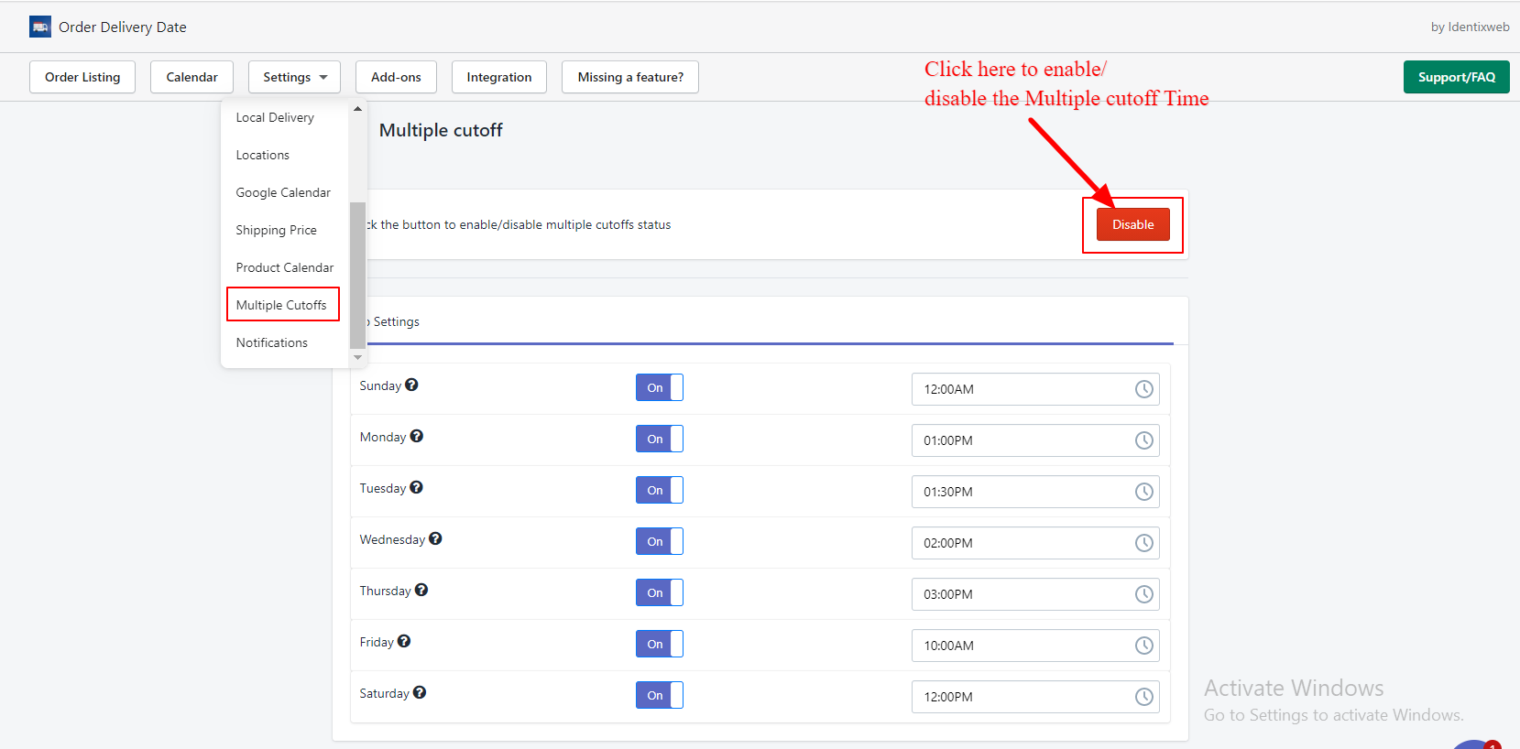This screenshot has width=1520, height=749.
Task: Toggle the Monday cutoff switch
Action: tap(660, 439)
